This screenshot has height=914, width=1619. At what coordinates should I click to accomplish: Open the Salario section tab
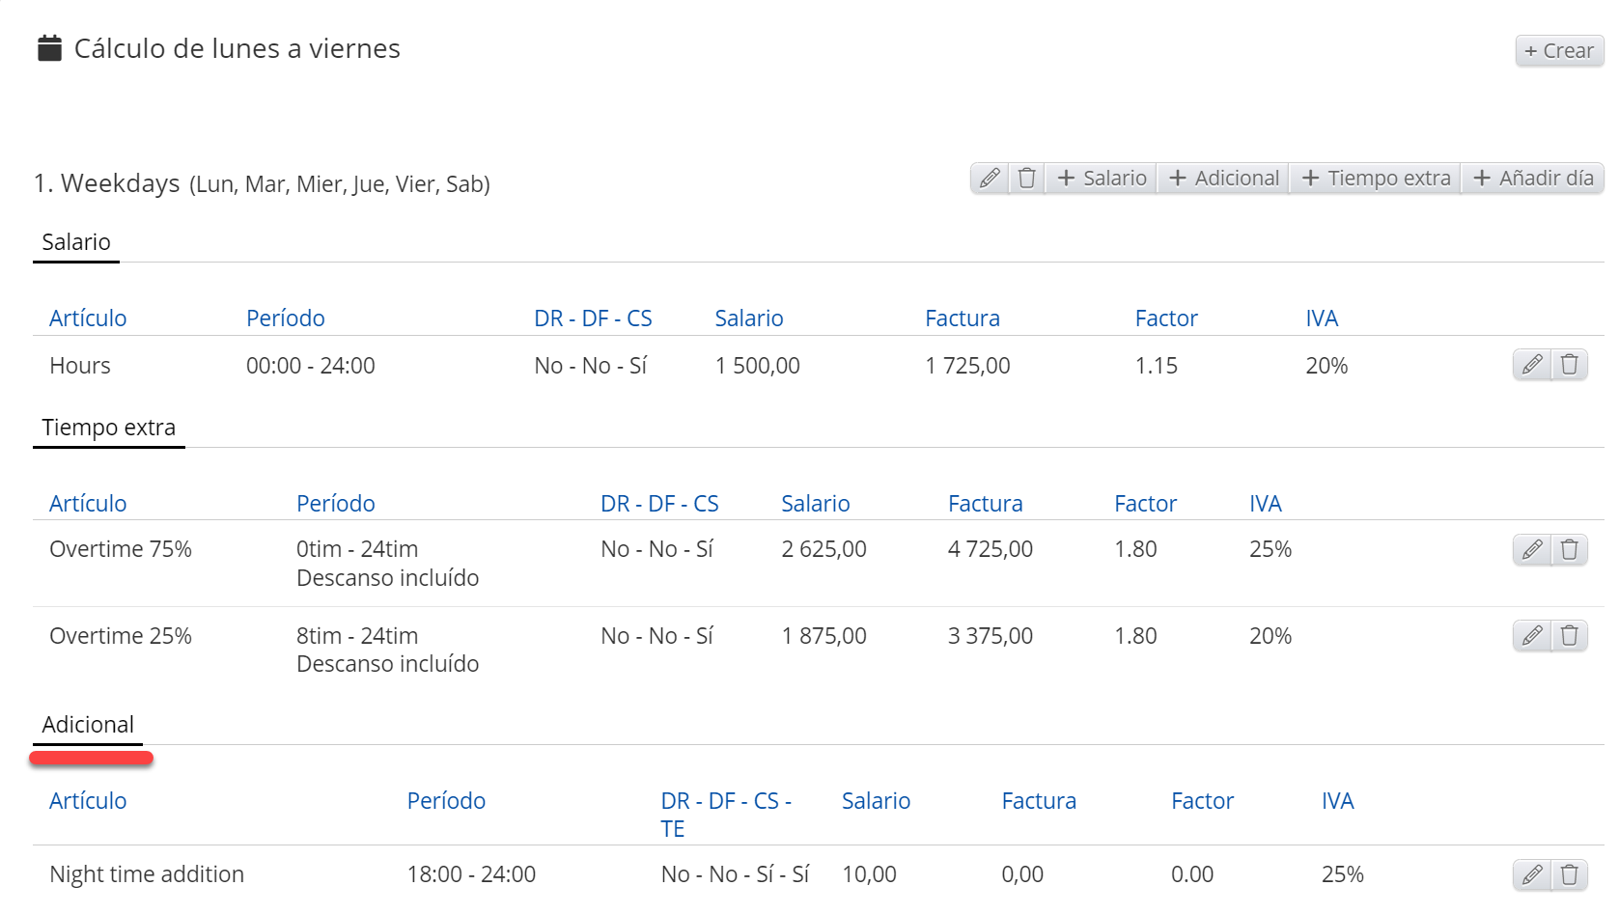76,242
